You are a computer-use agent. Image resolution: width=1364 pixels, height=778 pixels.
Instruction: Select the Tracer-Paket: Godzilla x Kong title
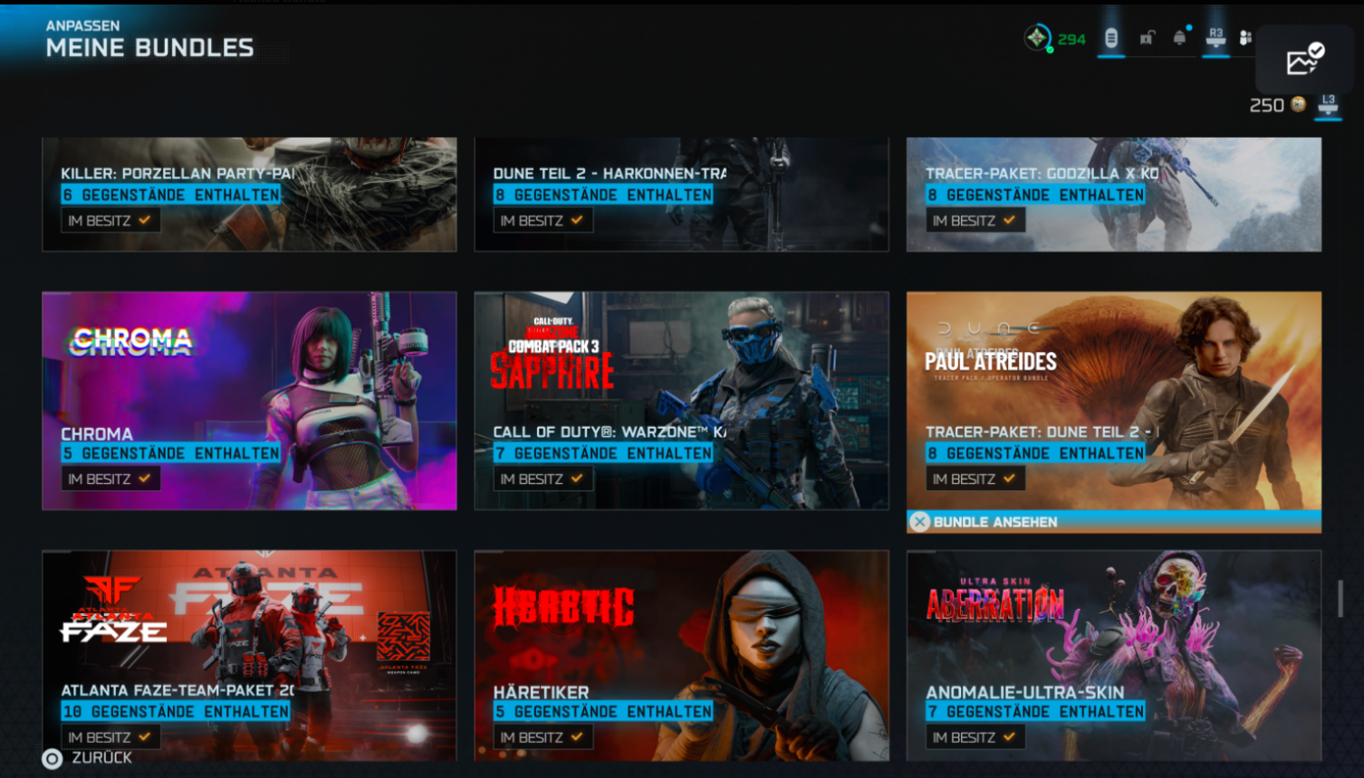coord(1042,174)
